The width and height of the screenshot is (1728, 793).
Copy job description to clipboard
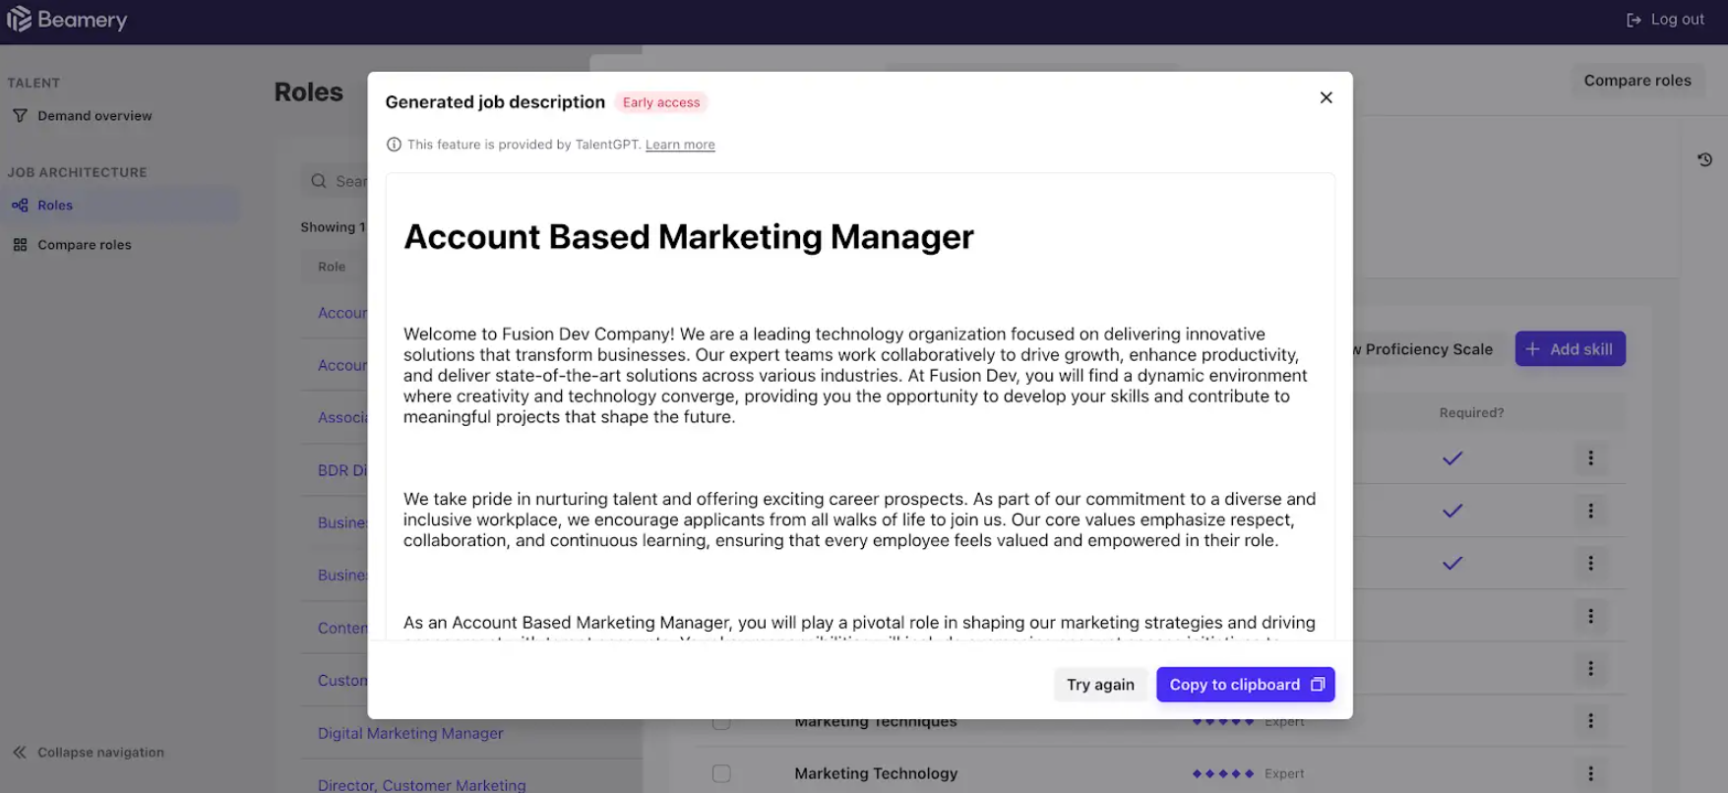(1245, 685)
